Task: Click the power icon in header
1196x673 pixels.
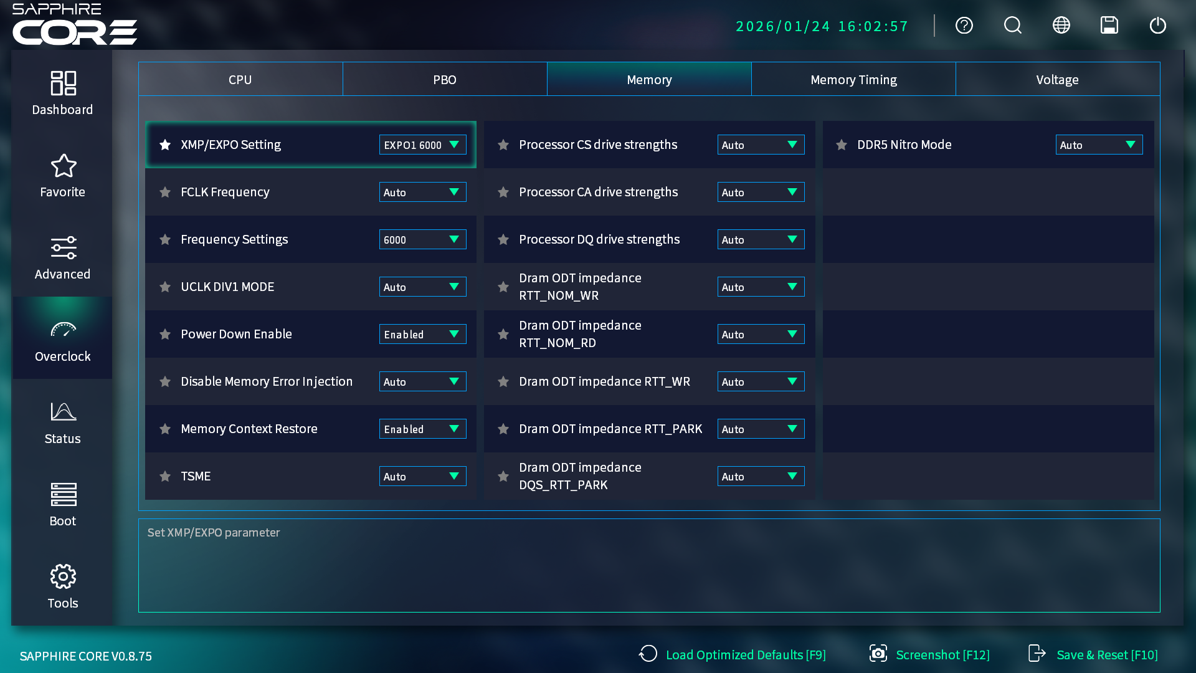Action: coord(1158,26)
